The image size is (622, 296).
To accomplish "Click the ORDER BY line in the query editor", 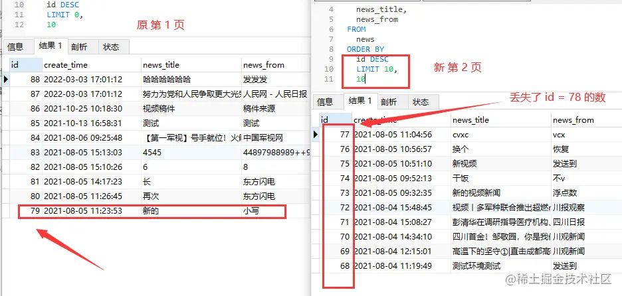I will click(365, 49).
